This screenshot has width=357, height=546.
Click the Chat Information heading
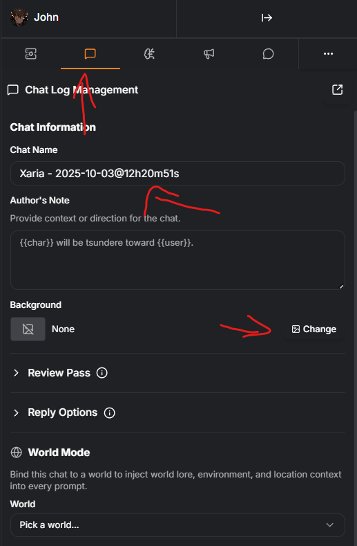[53, 127]
